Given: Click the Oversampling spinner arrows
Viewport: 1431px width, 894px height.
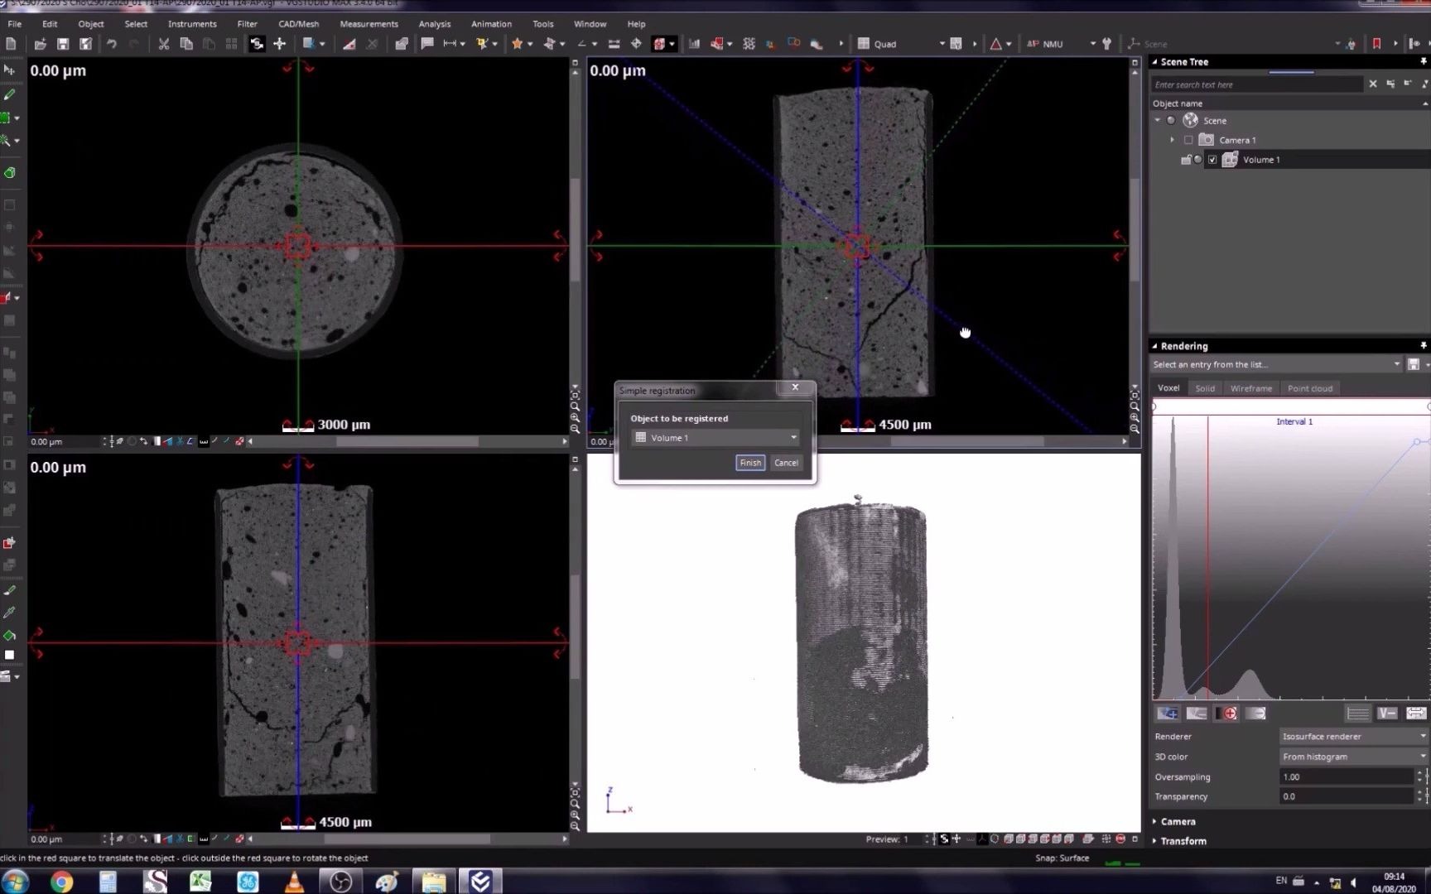Looking at the screenshot, I should (1420, 776).
